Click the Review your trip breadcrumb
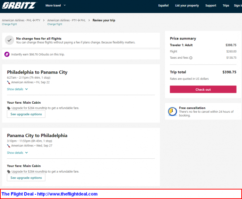The width and height of the screenshot is (242, 199). pyautogui.click(x=104, y=20)
